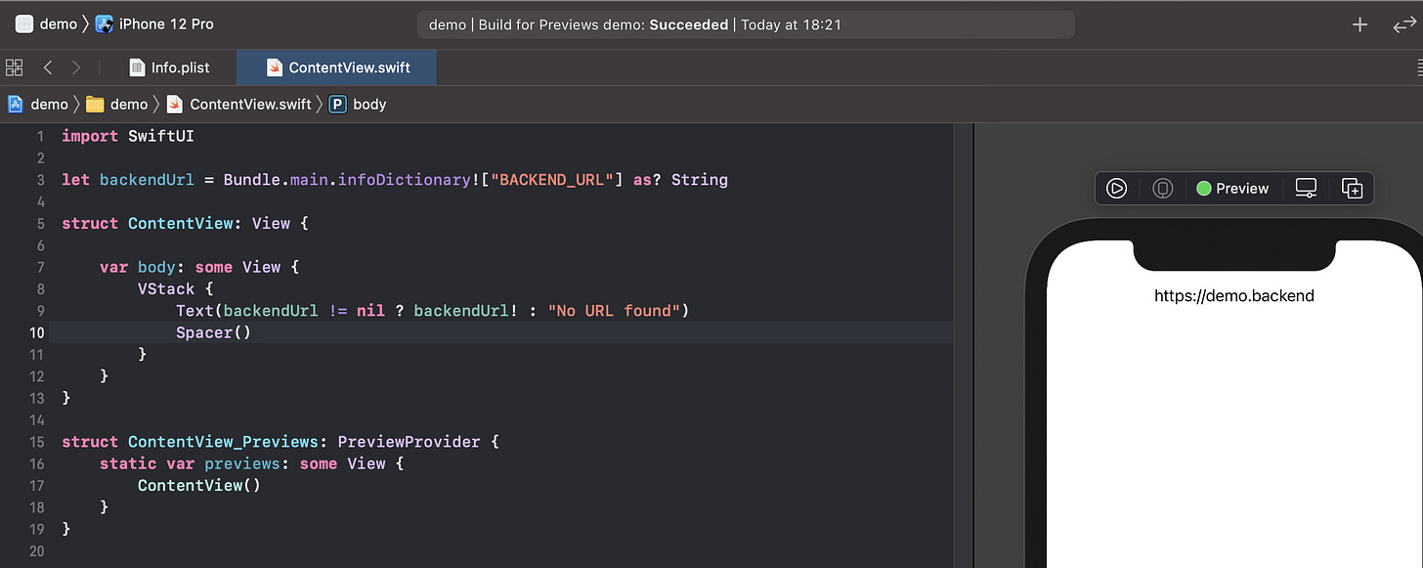Open the editor options menu at tab bar's end

point(1418,67)
